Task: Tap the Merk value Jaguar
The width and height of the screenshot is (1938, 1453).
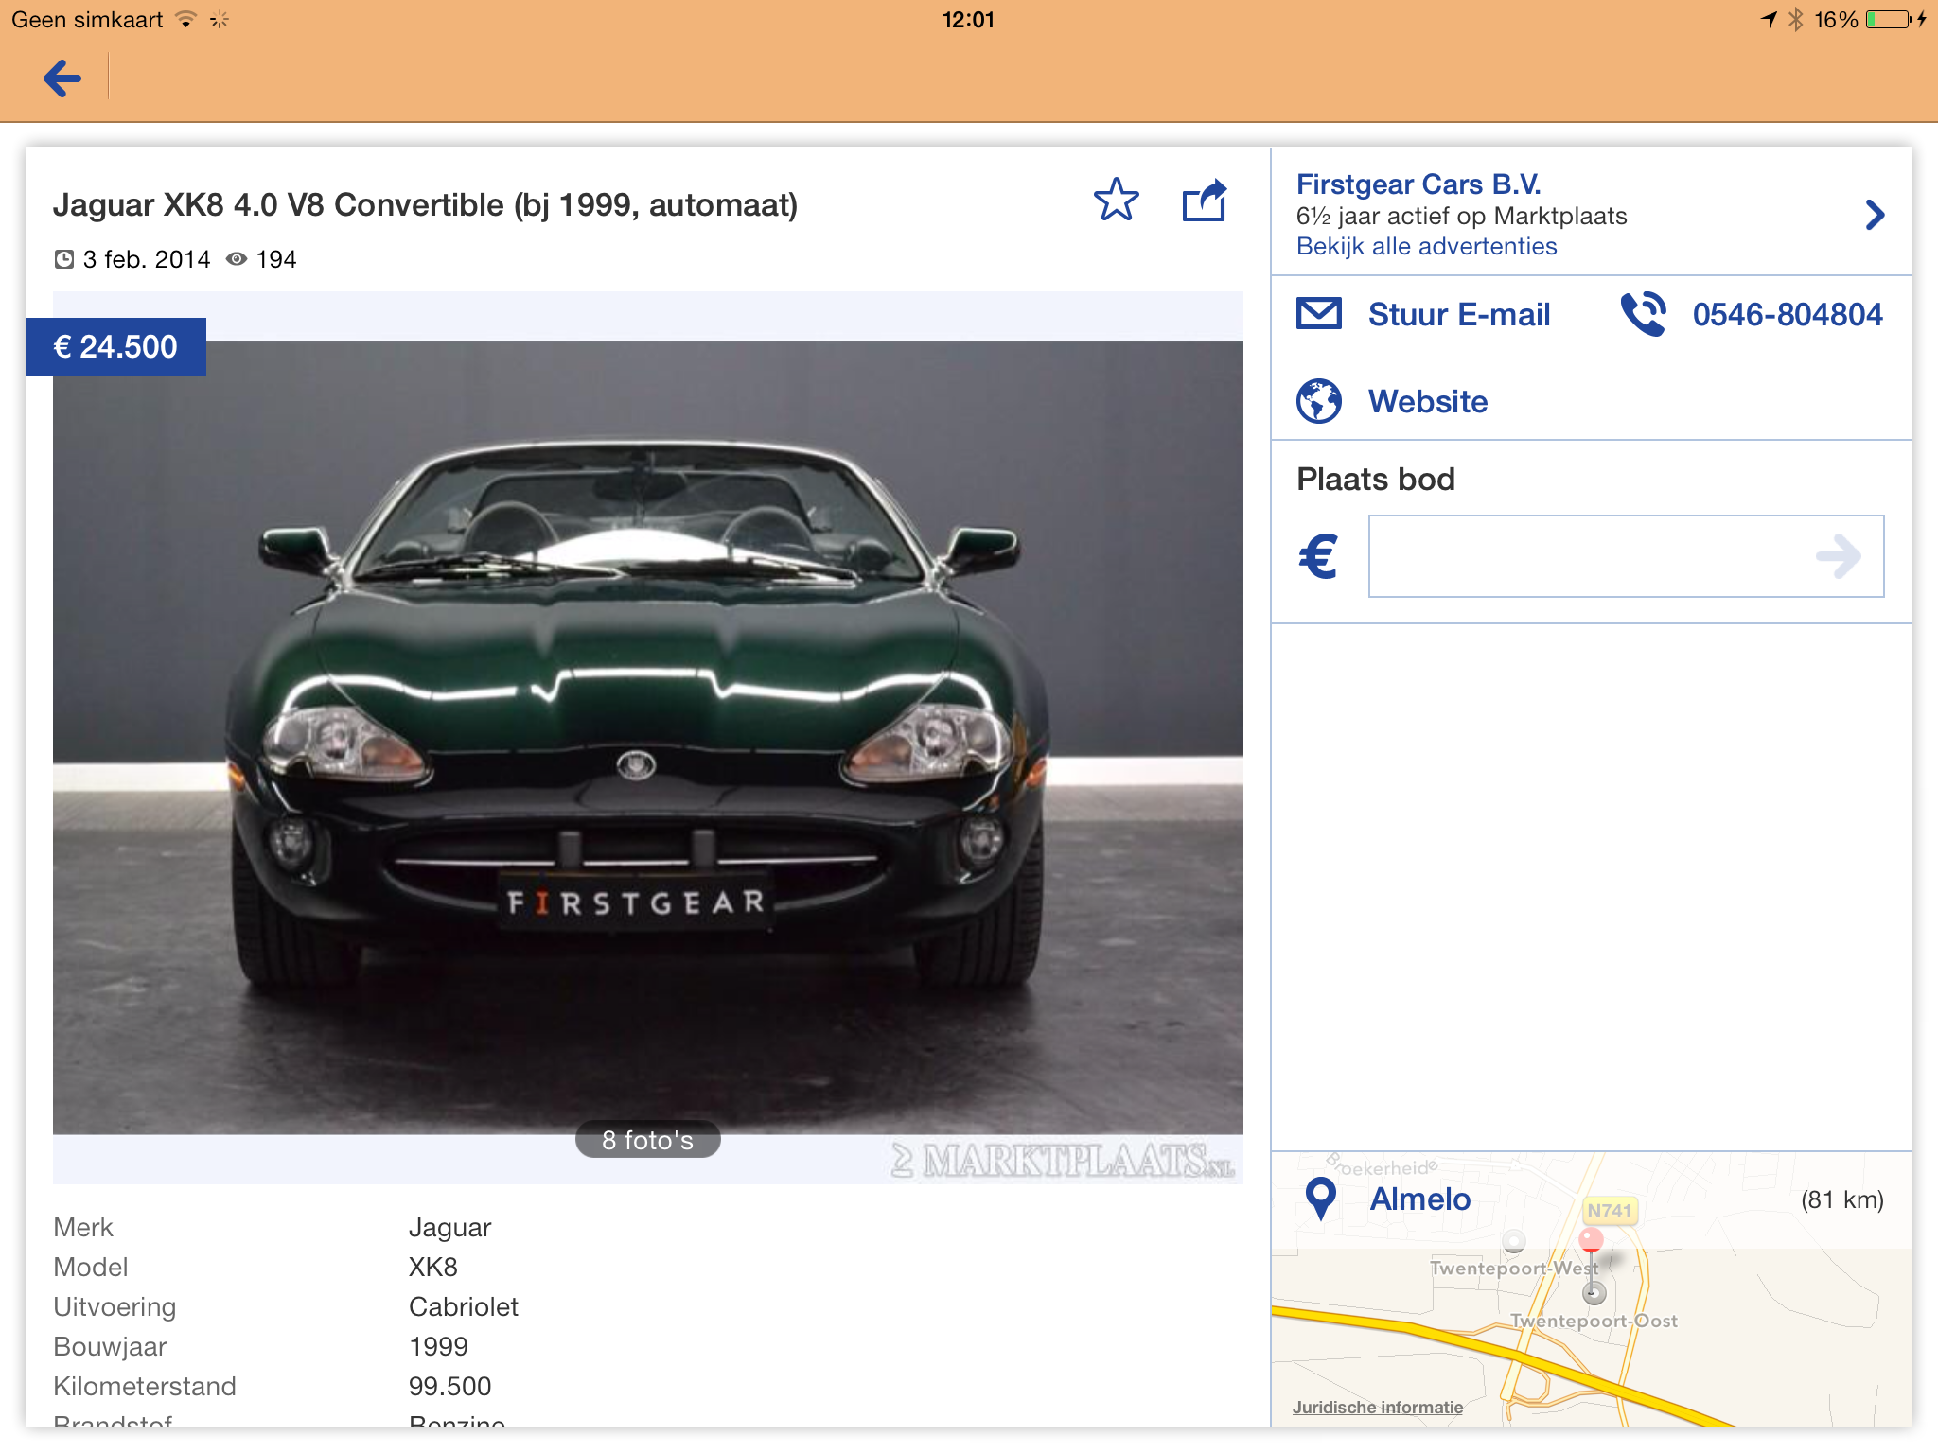Action: point(449,1227)
